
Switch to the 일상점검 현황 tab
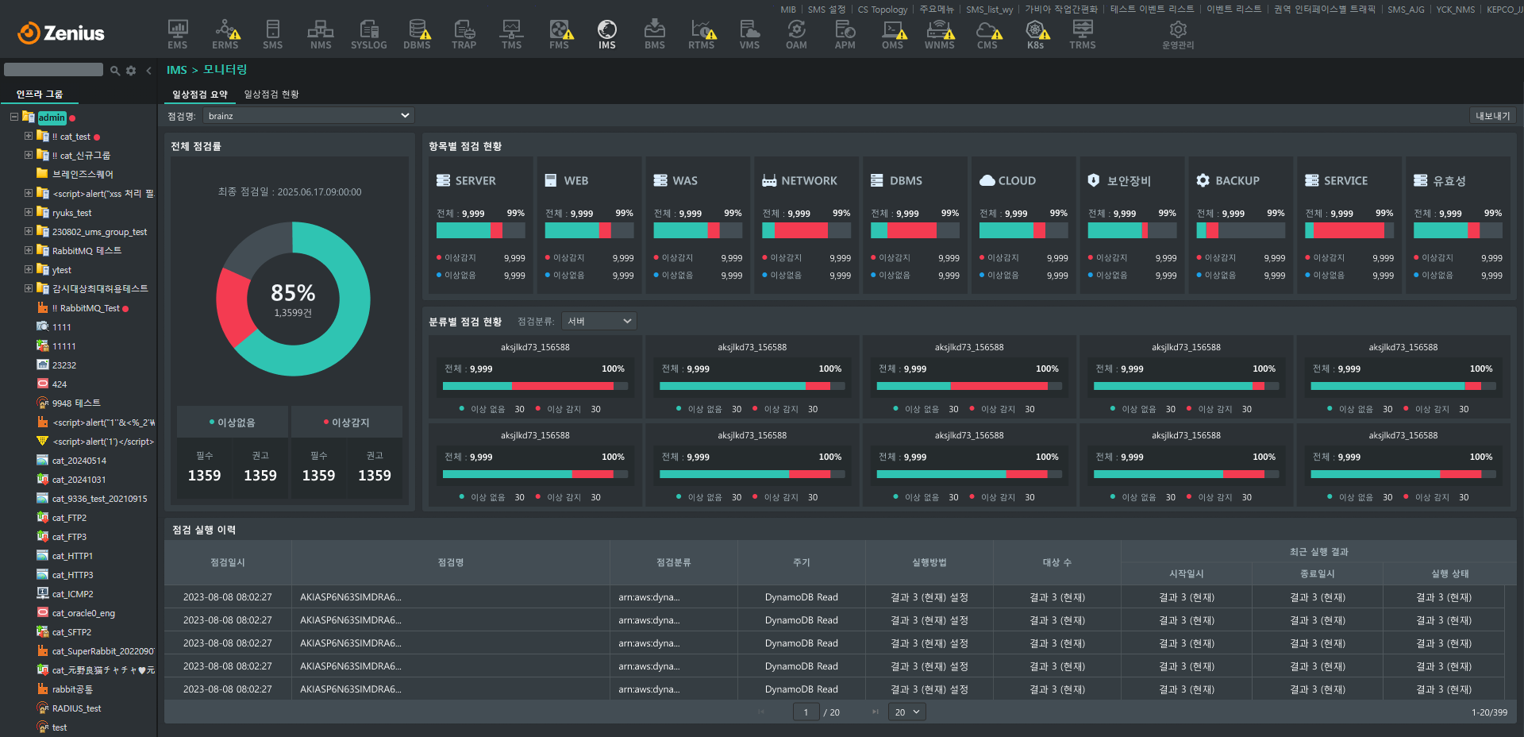[271, 95]
